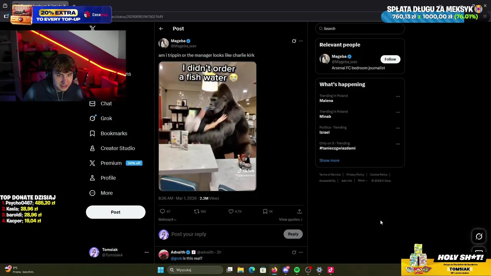Open Chat from the sidebar
This screenshot has width=491, height=276.
pyautogui.click(x=101, y=103)
